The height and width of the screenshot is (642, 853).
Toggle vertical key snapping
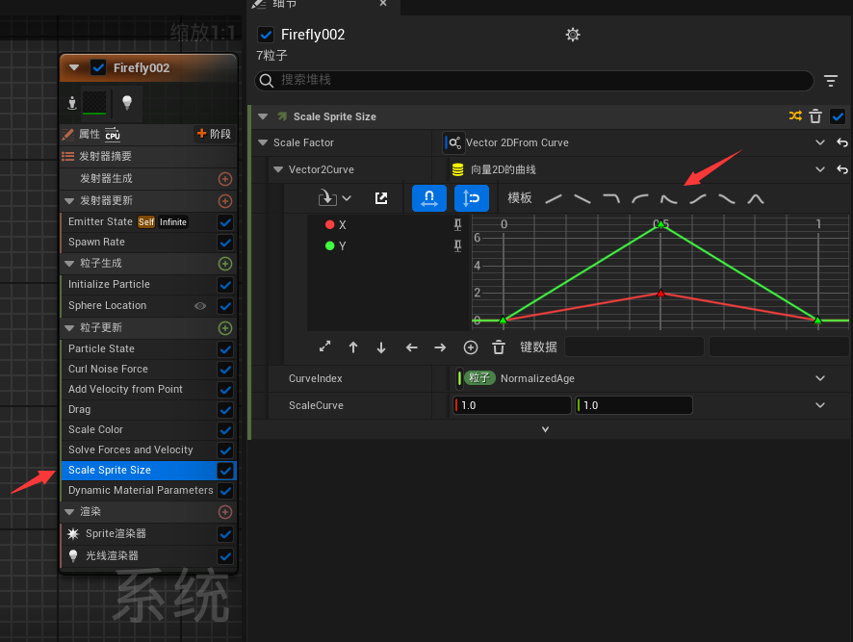point(471,198)
